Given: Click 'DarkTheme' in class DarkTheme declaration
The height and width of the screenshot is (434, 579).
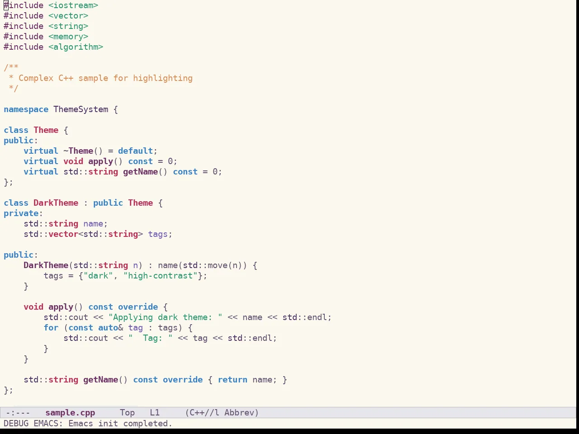Looking at the screenshot, I should point(56,203).
